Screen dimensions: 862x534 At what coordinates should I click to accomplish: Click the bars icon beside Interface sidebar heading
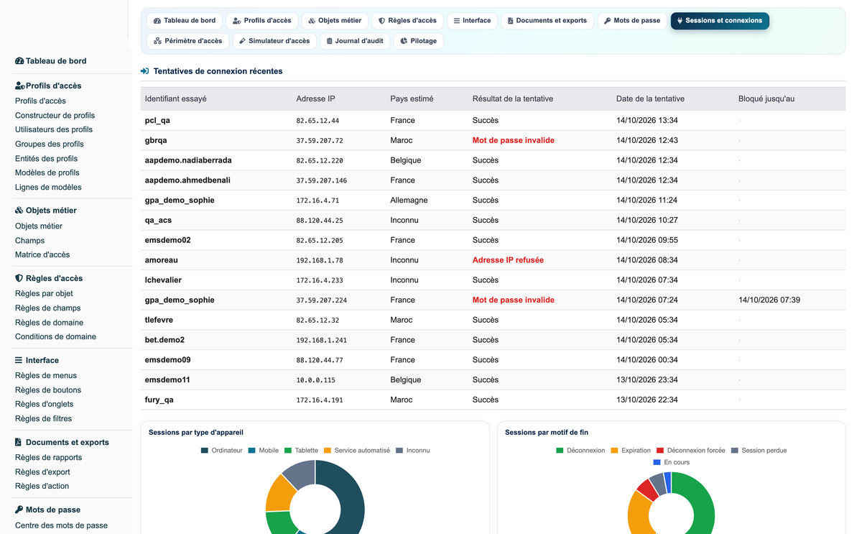19,360
